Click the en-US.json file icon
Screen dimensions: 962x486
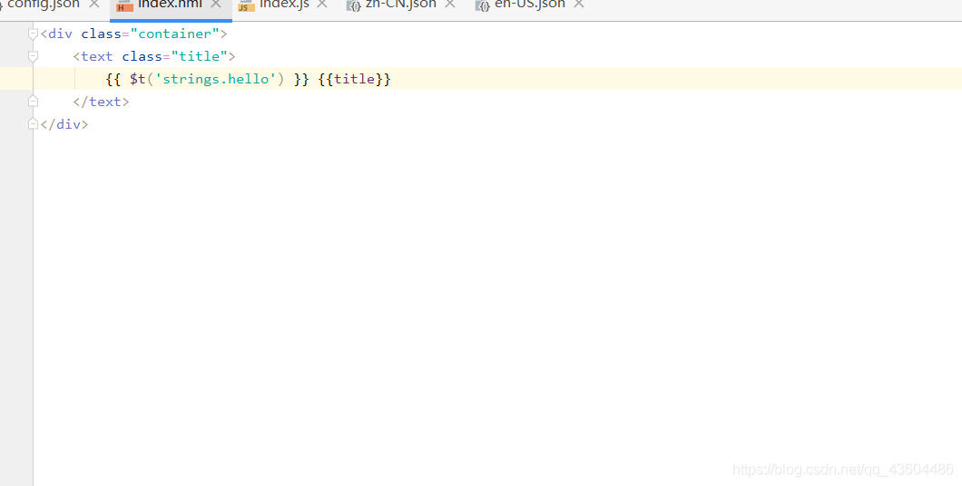(482, 6)
